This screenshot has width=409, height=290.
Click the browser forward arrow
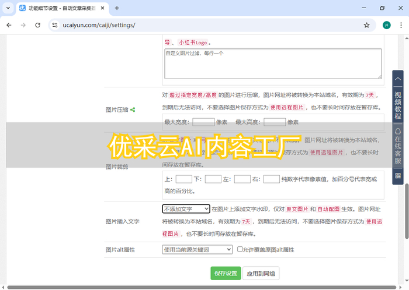pos(23,25)
